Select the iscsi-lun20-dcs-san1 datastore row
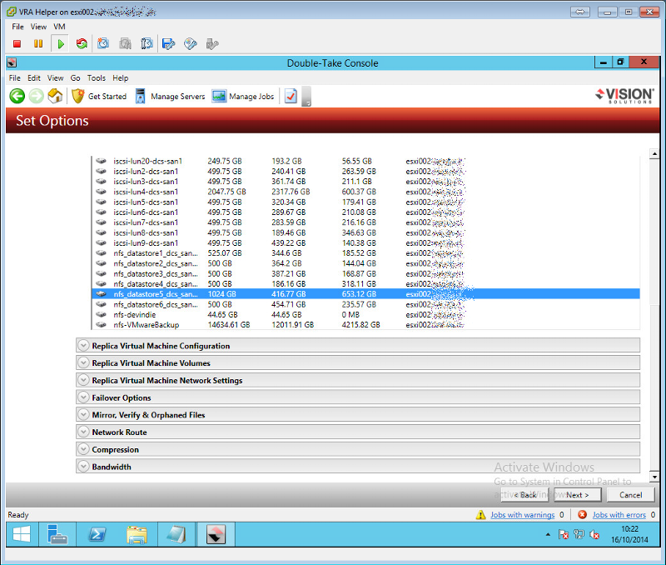This screenshot has width=666, height=565. pyautogui.click(x=365, y=161)
